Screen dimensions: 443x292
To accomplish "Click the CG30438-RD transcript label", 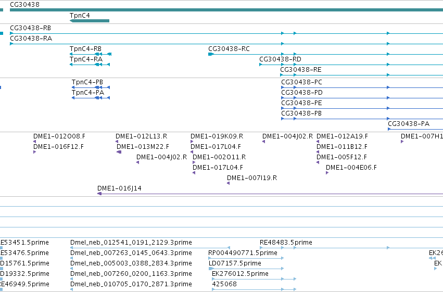I will coord(280,59).
